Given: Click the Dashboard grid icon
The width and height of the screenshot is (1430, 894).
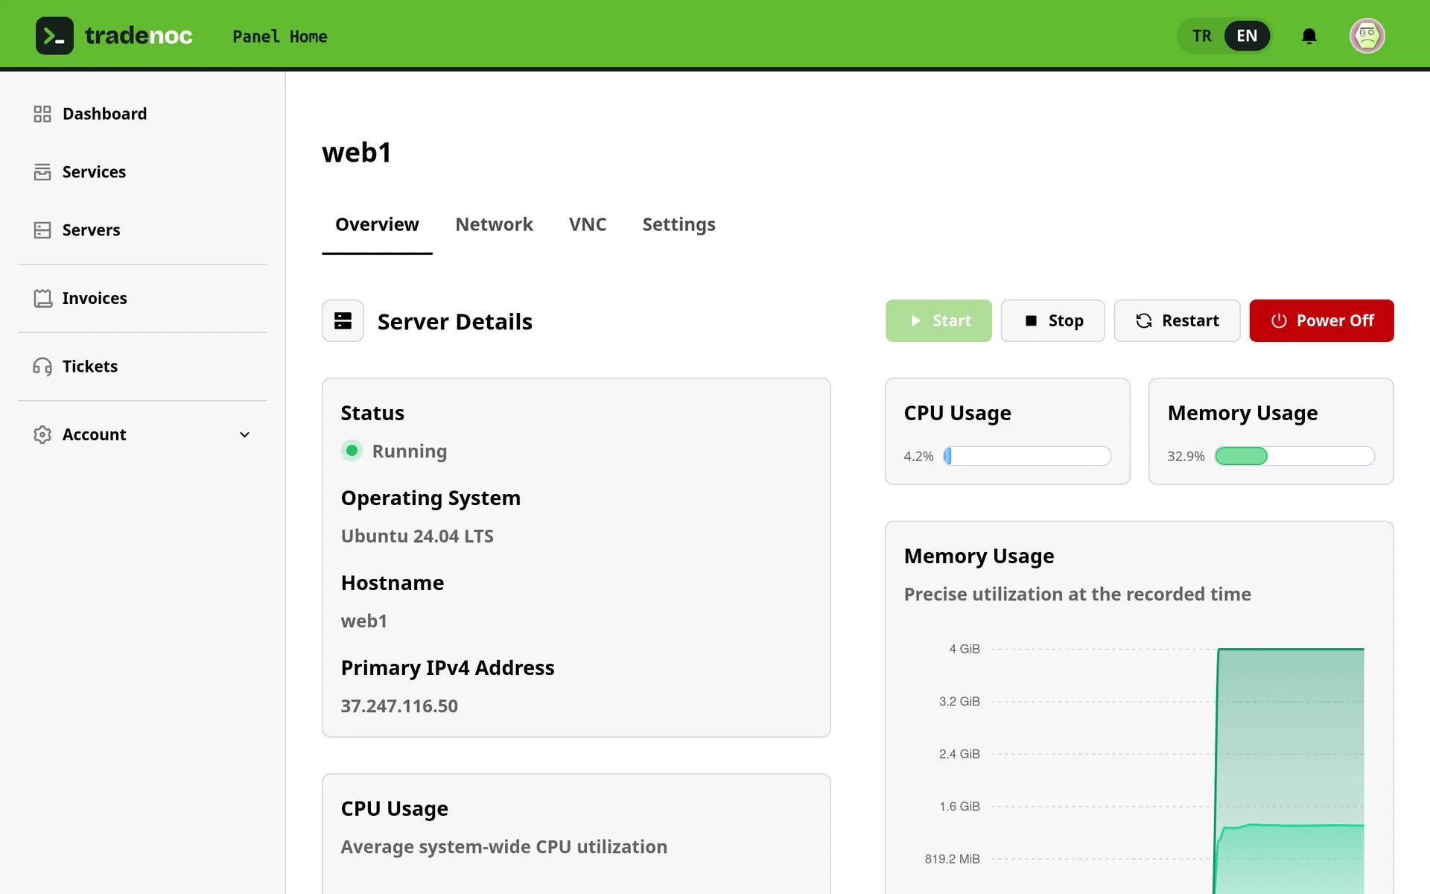Looking at the screenshot, I should [42, 114].
